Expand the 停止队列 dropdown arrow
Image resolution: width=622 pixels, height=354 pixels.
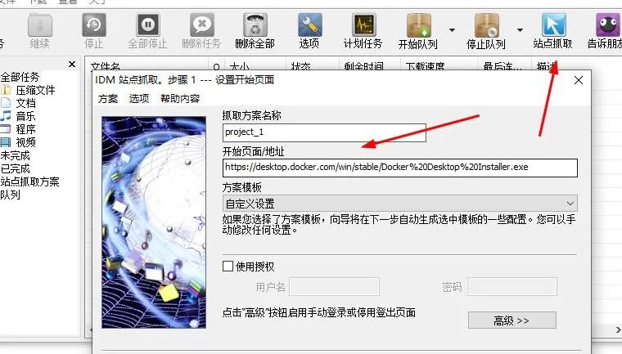pos(520,29)
